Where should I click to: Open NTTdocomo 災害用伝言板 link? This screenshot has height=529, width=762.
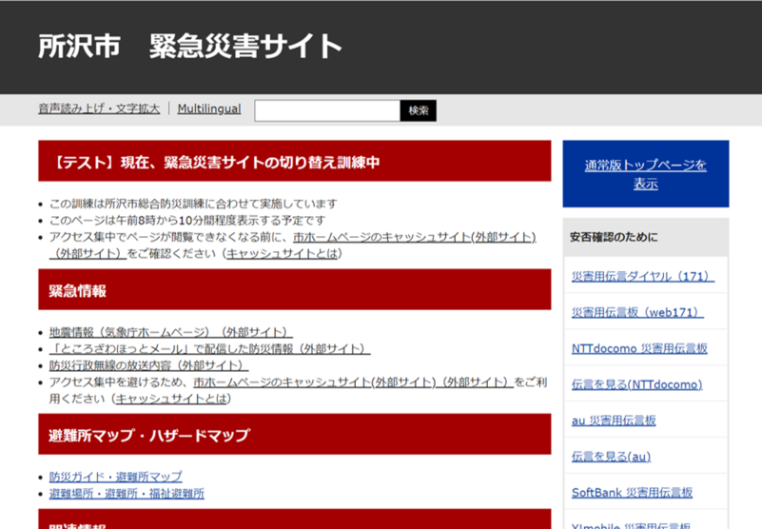639,348
